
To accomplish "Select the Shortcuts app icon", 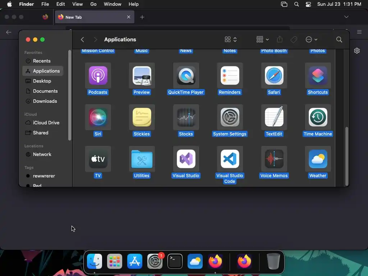I will (318, 75).
